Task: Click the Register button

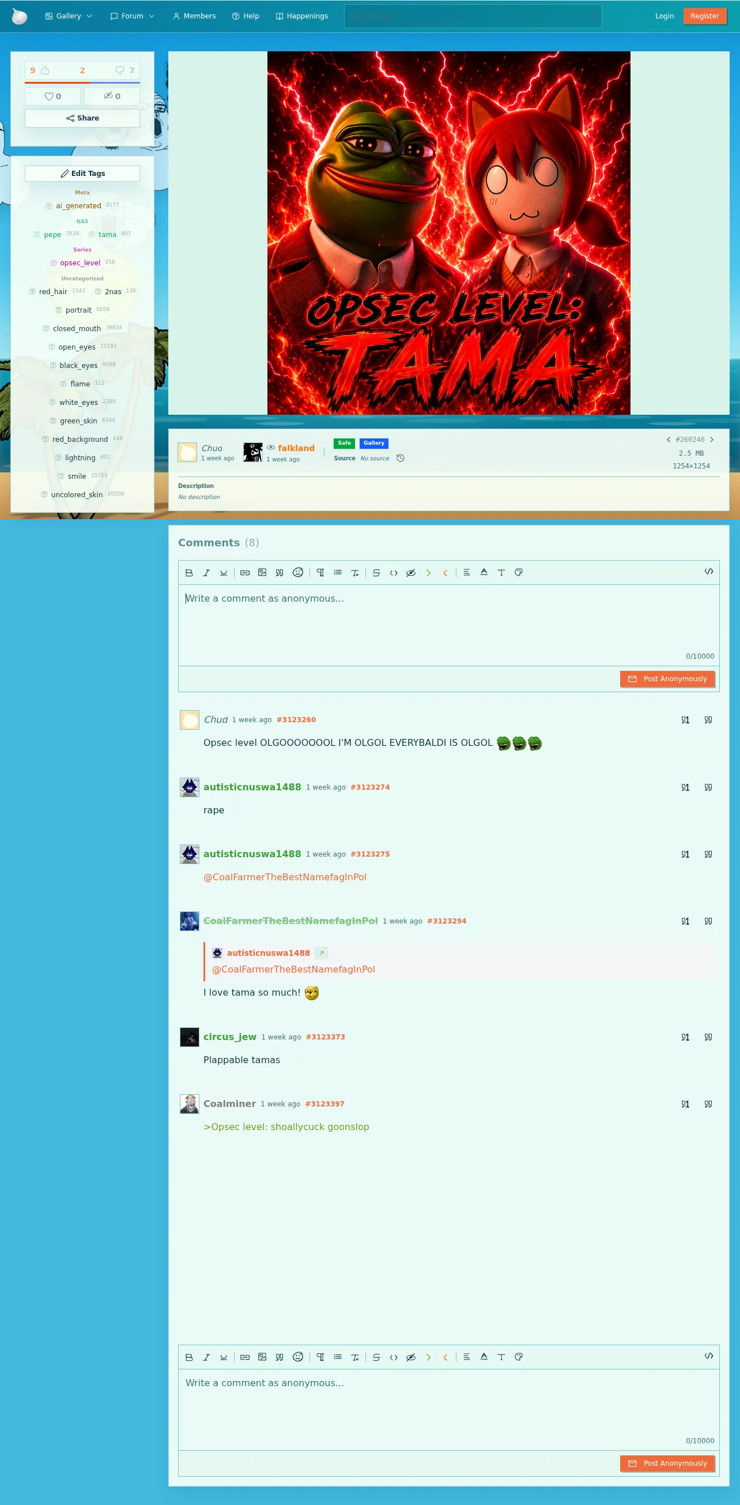Action: [x=704, y=16]
